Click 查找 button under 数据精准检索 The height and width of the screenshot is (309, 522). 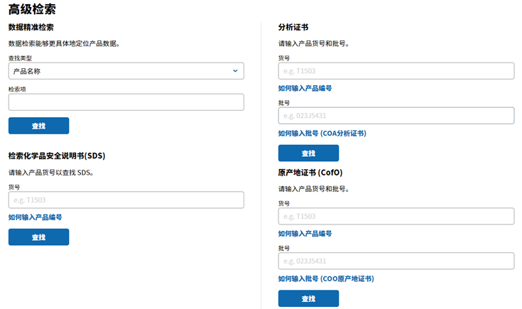[38, 126]
